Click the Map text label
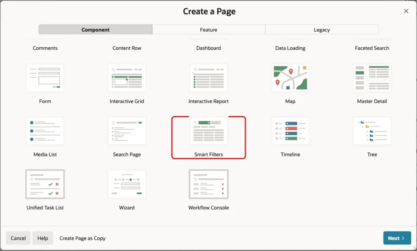Viewport: 417px width, 251px height. [290, 101]
